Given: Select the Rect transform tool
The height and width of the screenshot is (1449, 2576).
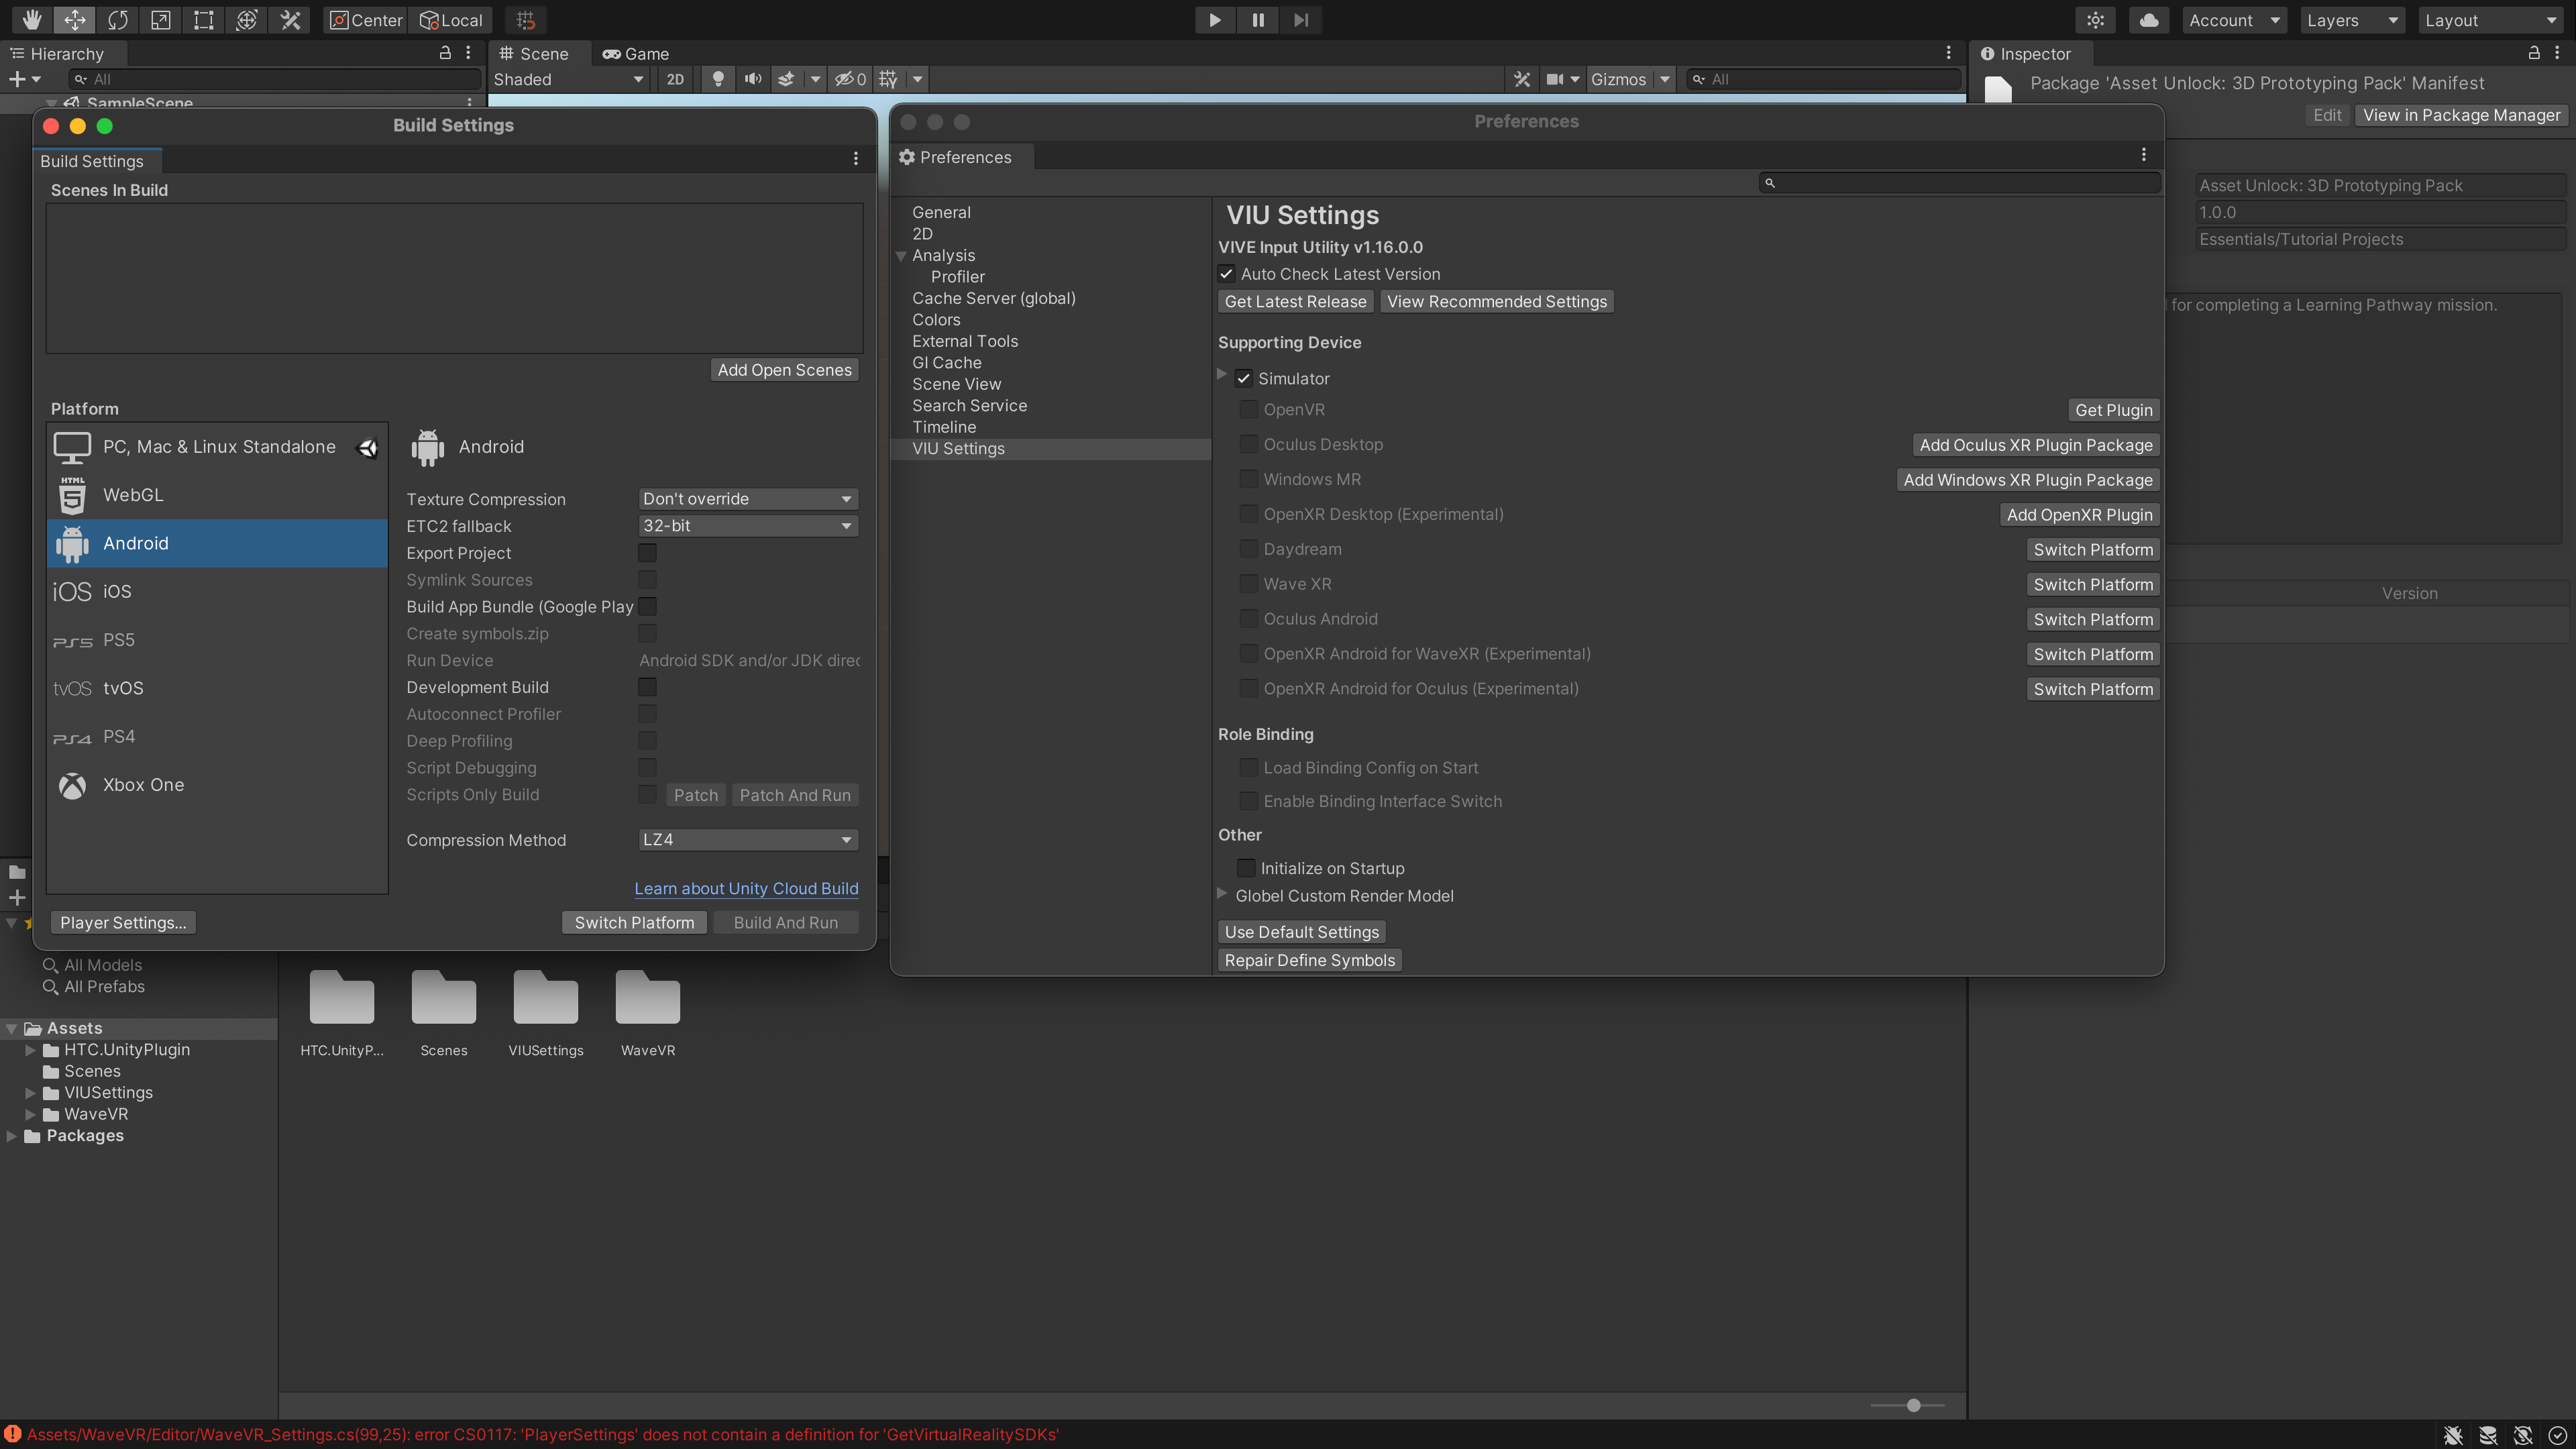Looking at the screenshot, I should click(204, 20).
